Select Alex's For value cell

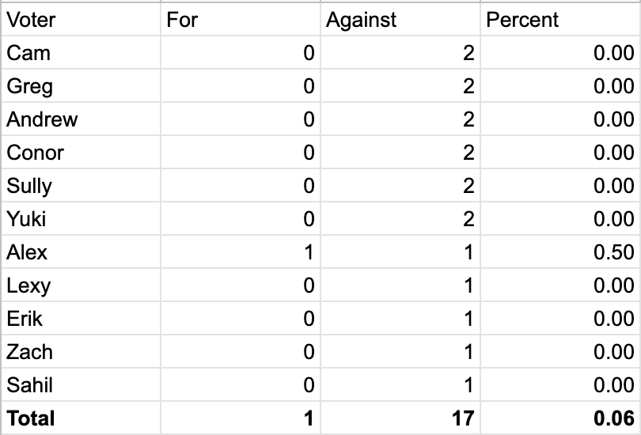[x=241, y=252]
